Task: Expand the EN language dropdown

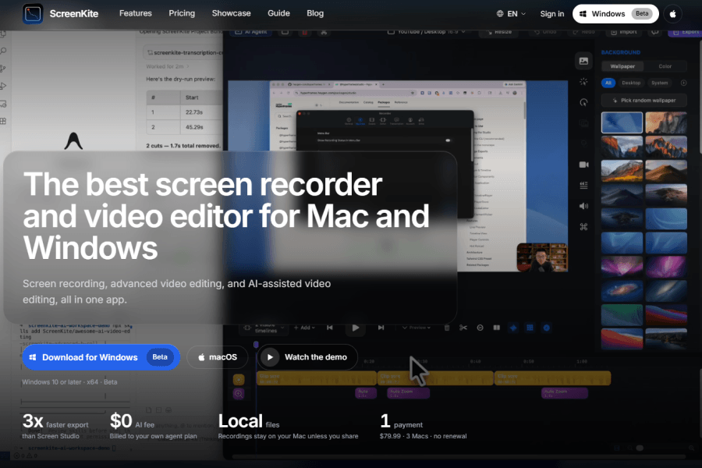Action: tap(511, 14)
